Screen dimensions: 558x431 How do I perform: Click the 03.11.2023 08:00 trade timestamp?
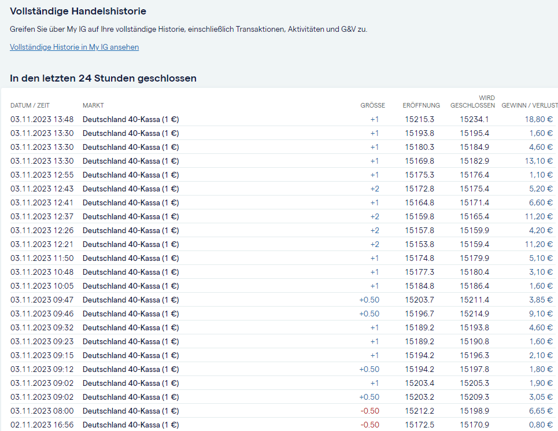tap(42, 411)
